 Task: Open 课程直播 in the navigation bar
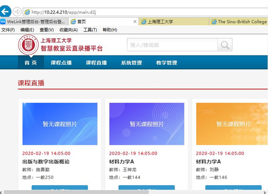coord(96,63)
